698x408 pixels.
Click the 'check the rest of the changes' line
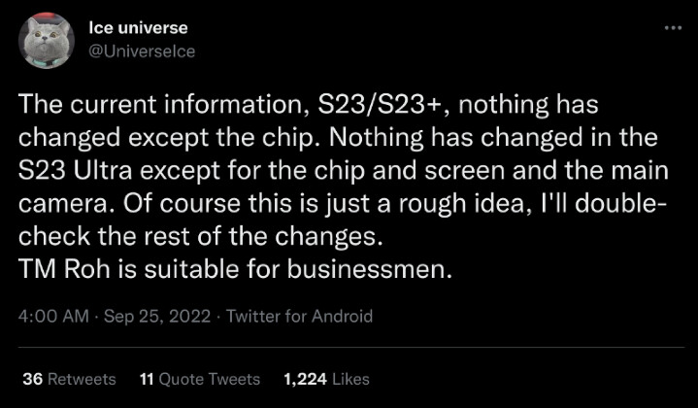(x=201, y=236)
